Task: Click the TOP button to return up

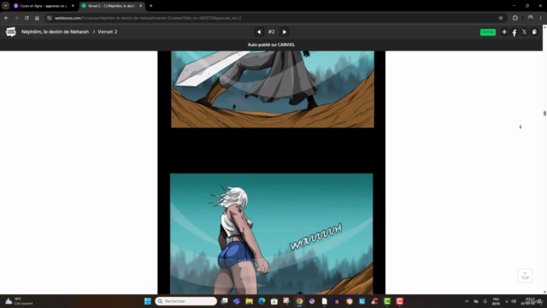Action: 525,275
